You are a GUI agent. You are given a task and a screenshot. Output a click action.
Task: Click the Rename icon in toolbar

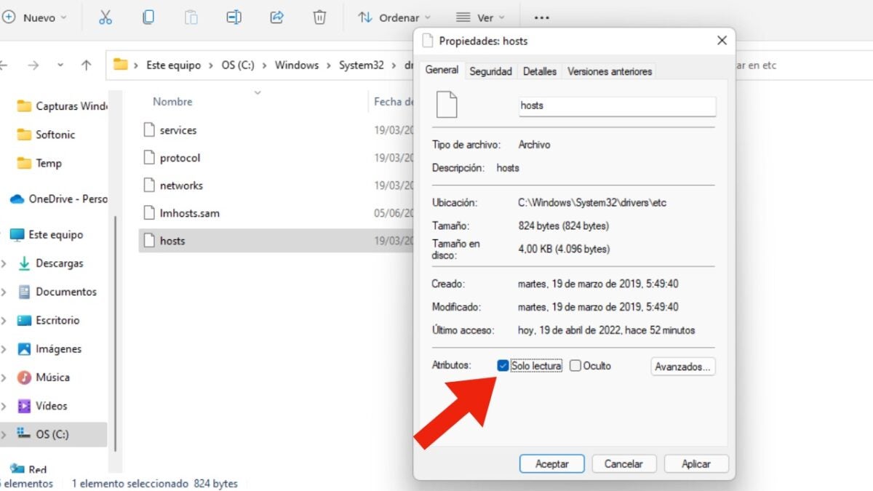point(234,17)
